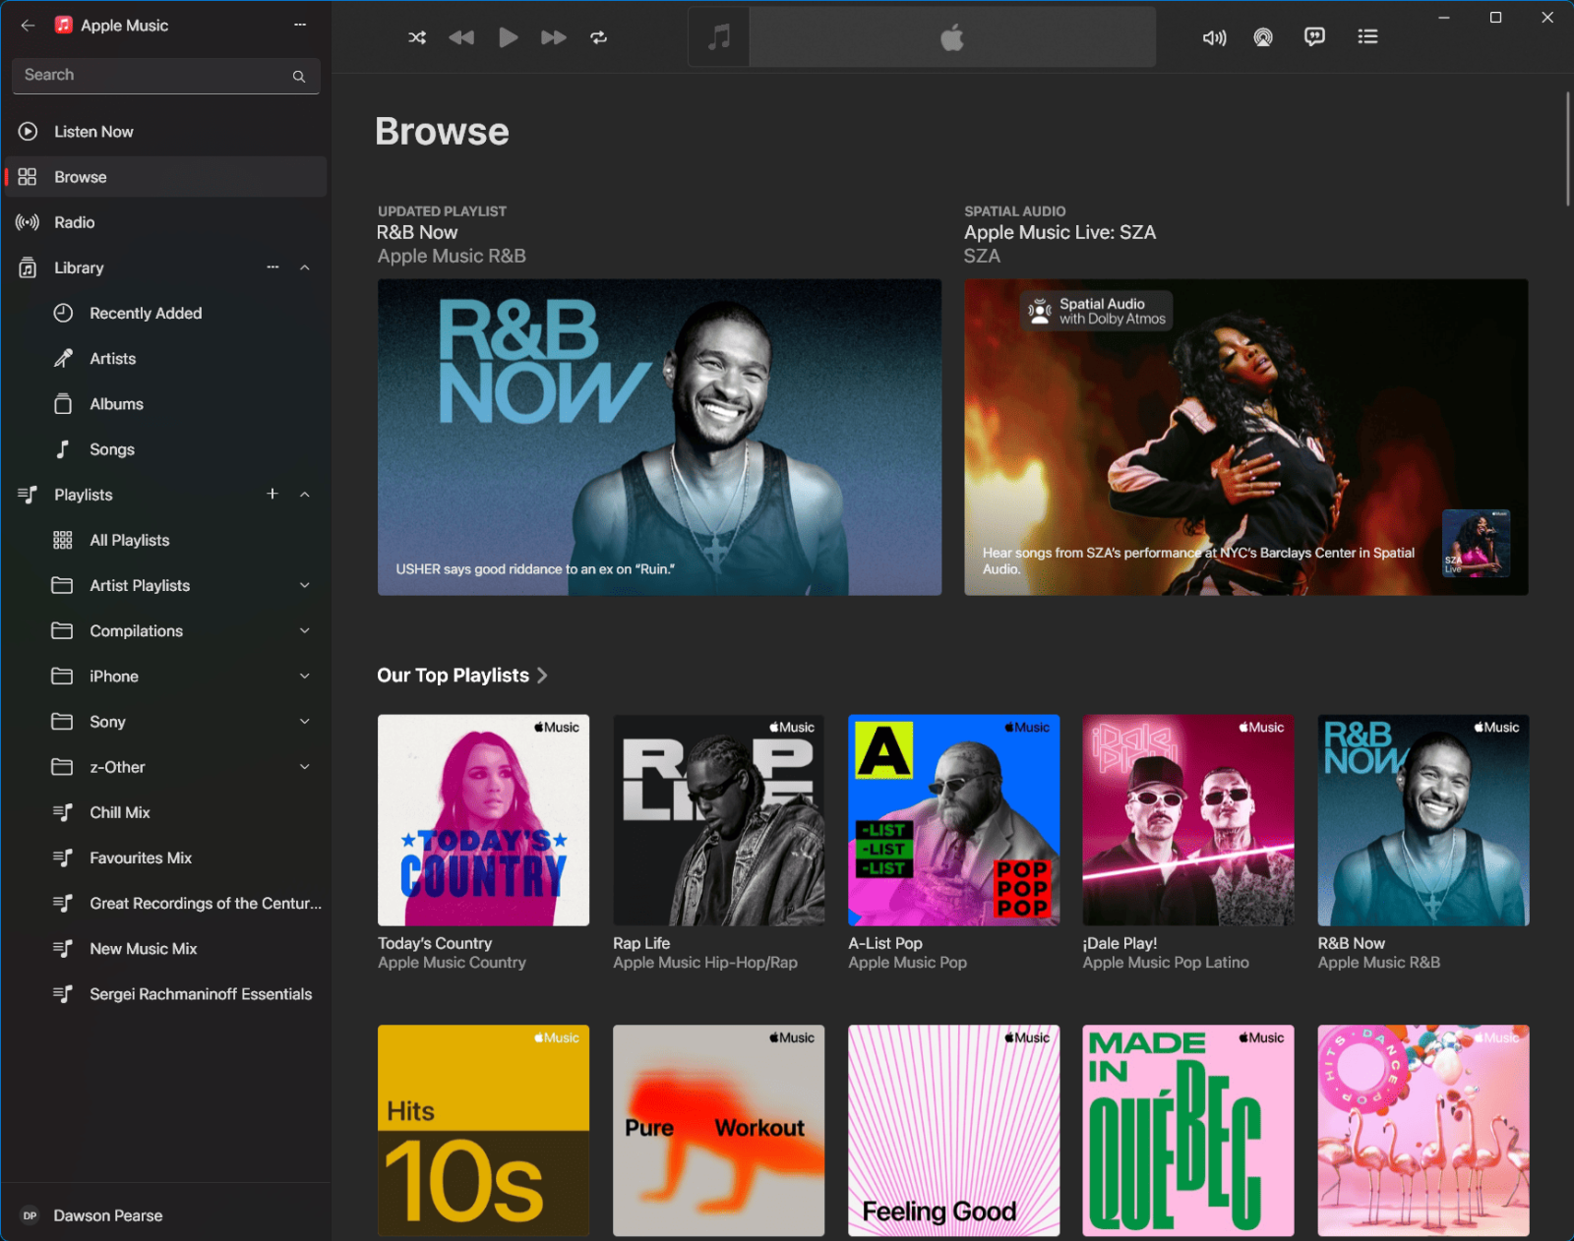1574x1241 pixels.
Task: Expand the Artist Playlists folder
Action: (305, 585)
